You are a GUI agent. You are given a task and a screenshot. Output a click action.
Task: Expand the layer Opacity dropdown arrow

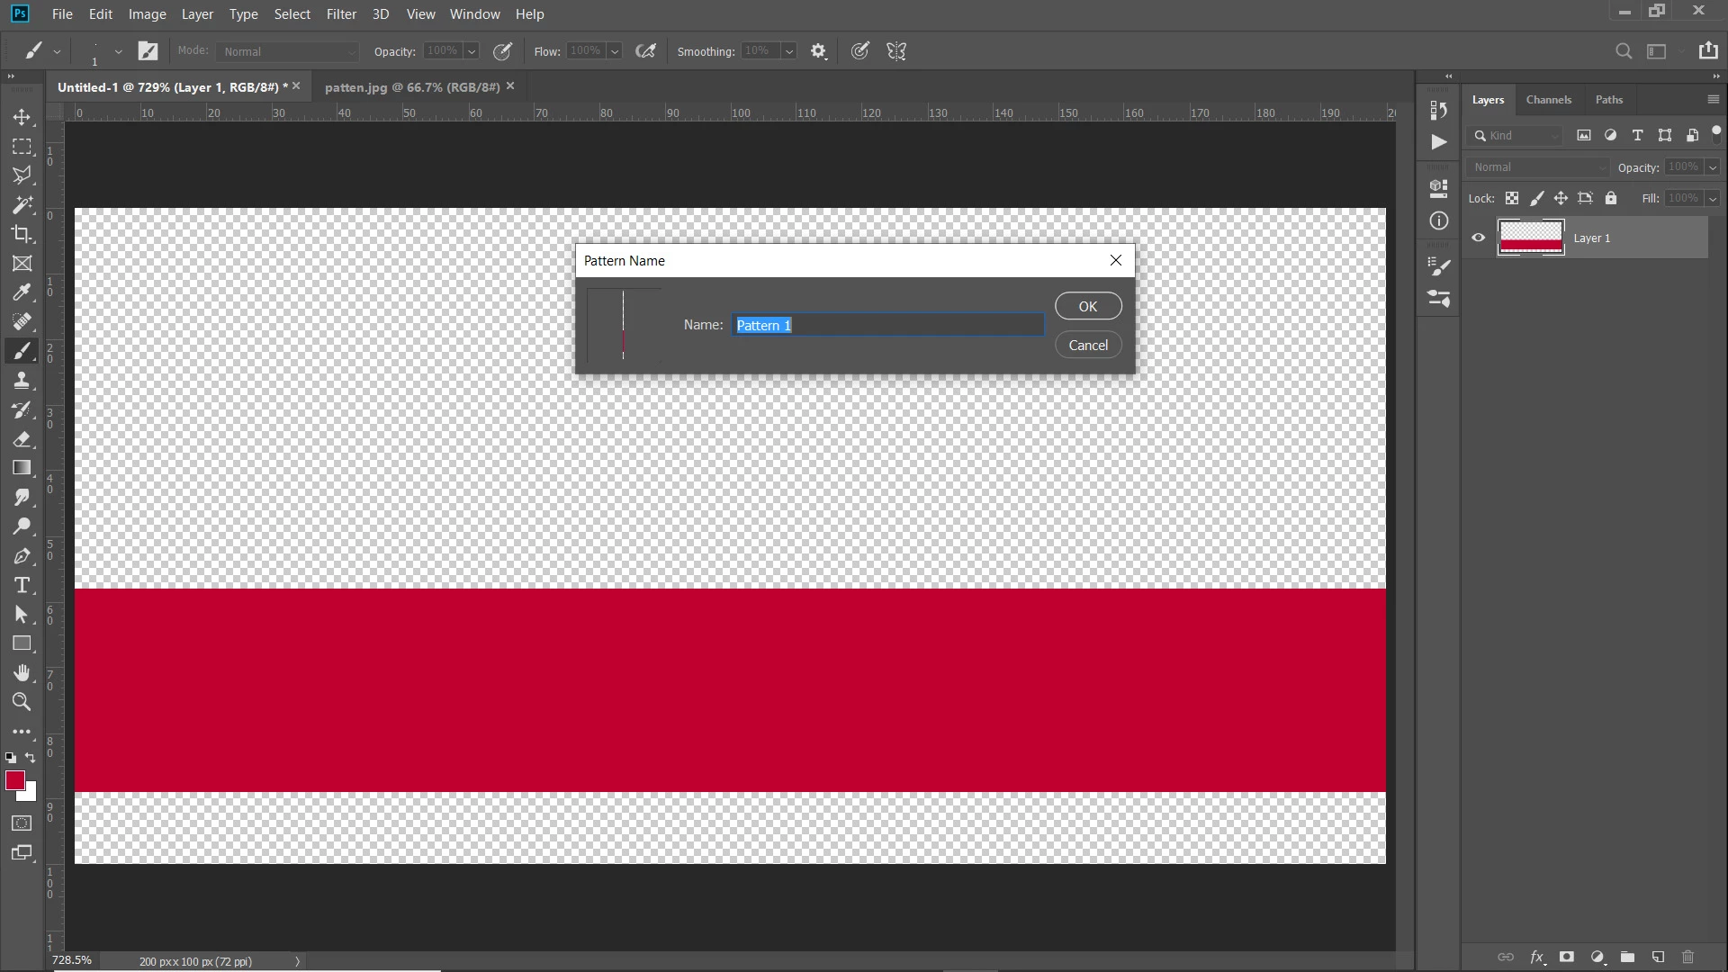1713,167
